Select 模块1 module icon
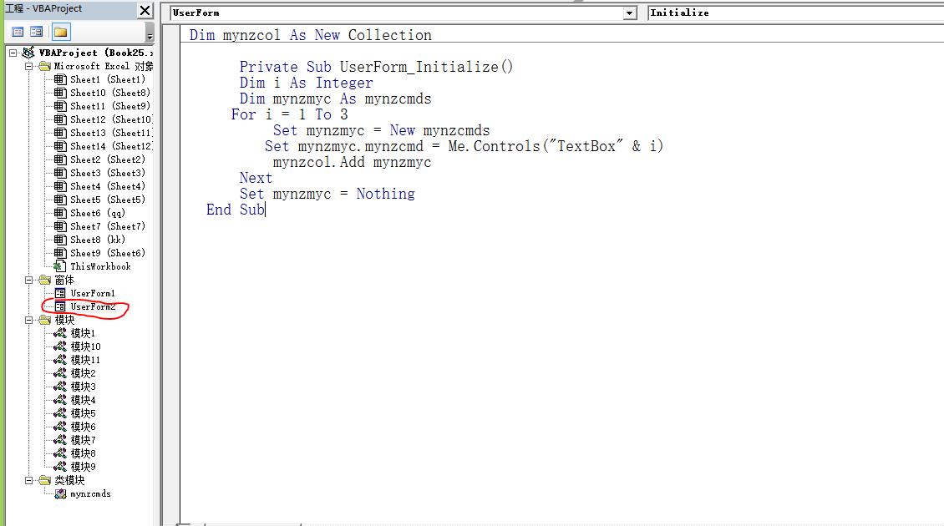Image resolution: width=944 pixels, height=526 pixels. 59,333
